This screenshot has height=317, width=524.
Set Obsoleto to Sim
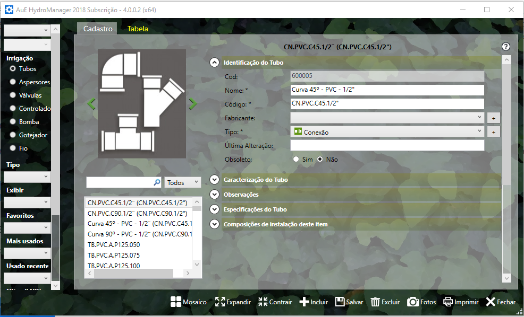click(296, 159)
